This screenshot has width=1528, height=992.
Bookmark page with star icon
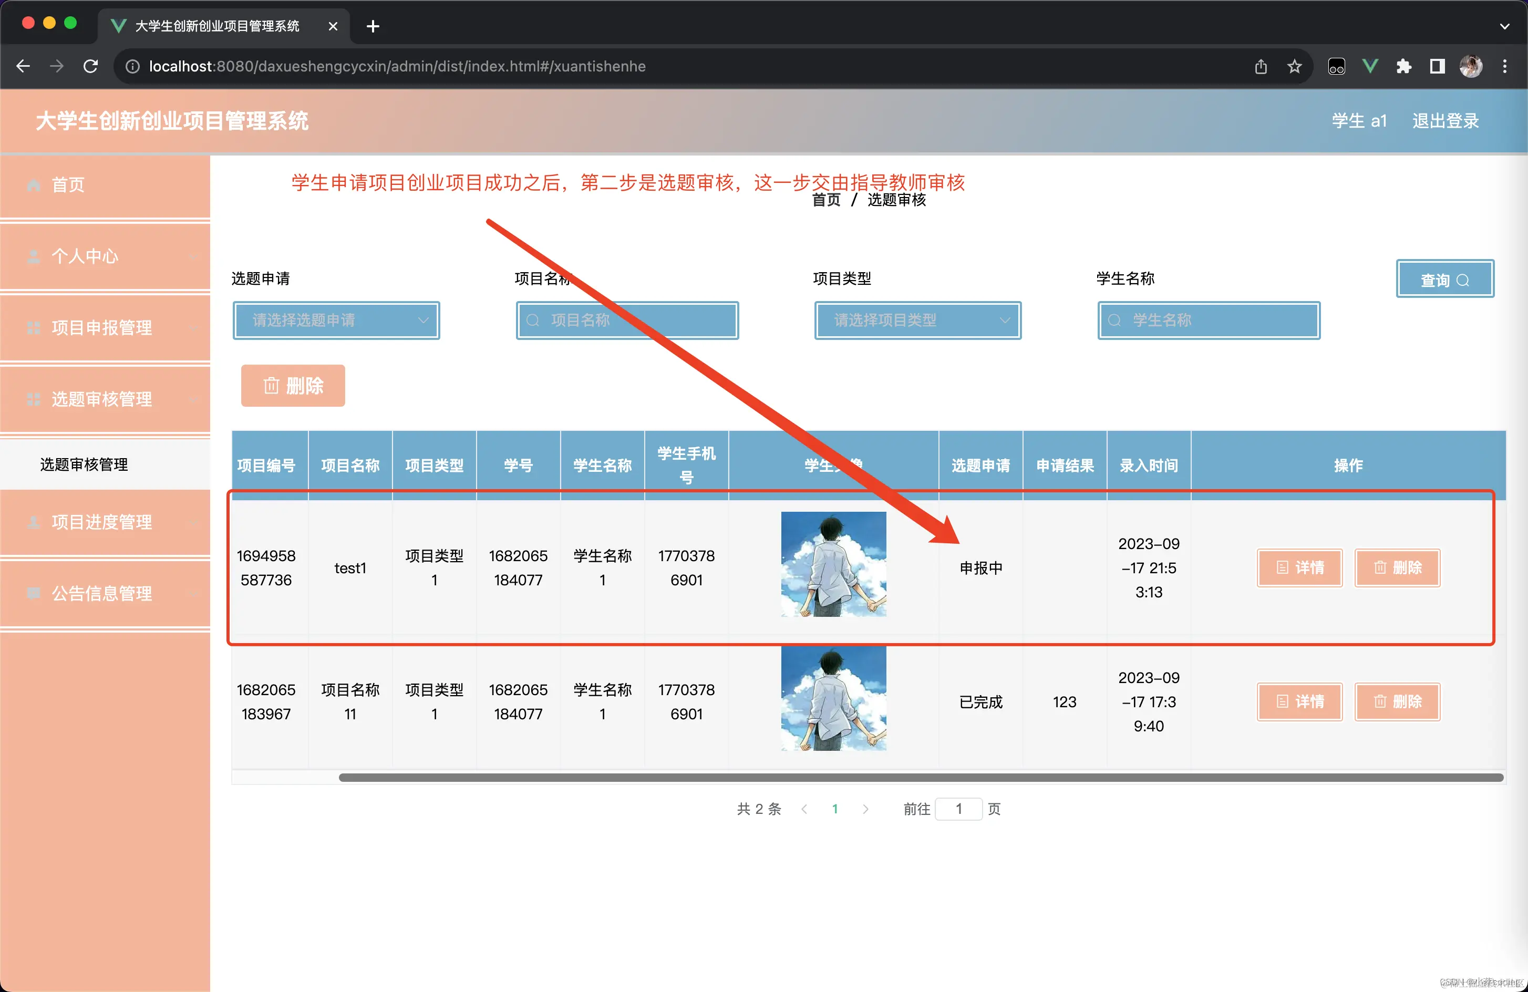[x=1294, y=66]
